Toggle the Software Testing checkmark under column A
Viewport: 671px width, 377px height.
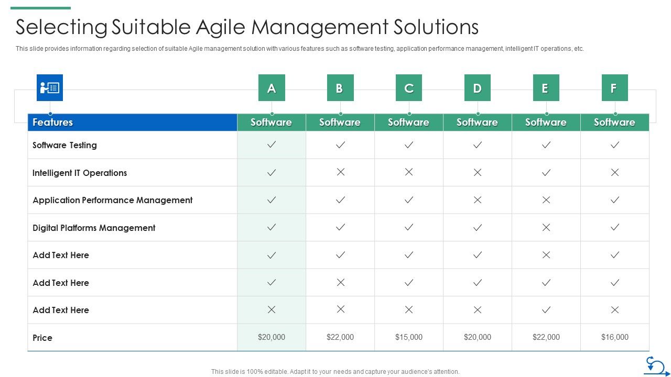click(x=272, y=145)
